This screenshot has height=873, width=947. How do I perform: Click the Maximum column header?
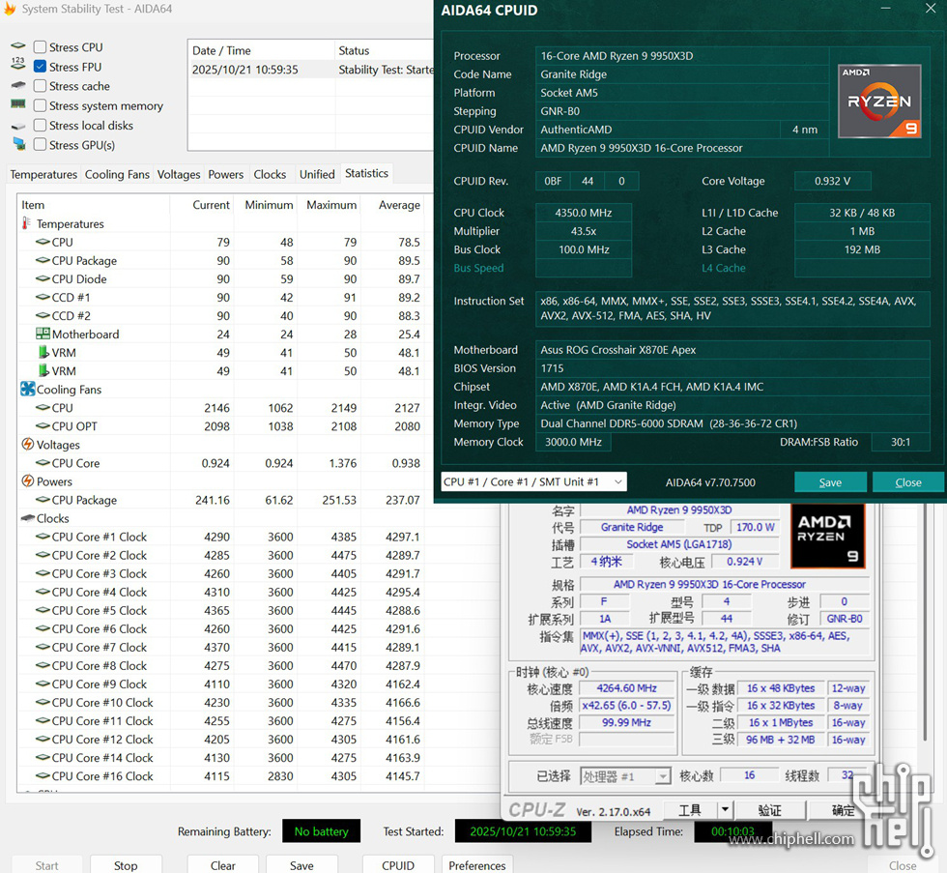(x=331, y=205)
